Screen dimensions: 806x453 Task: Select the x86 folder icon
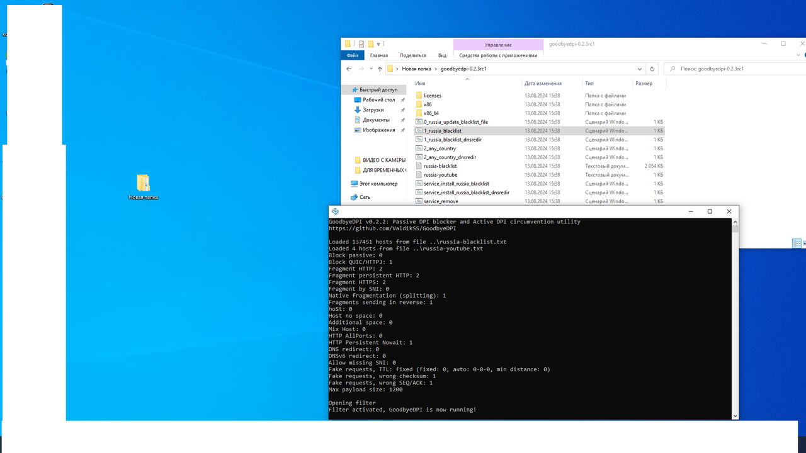coord(419,104)
